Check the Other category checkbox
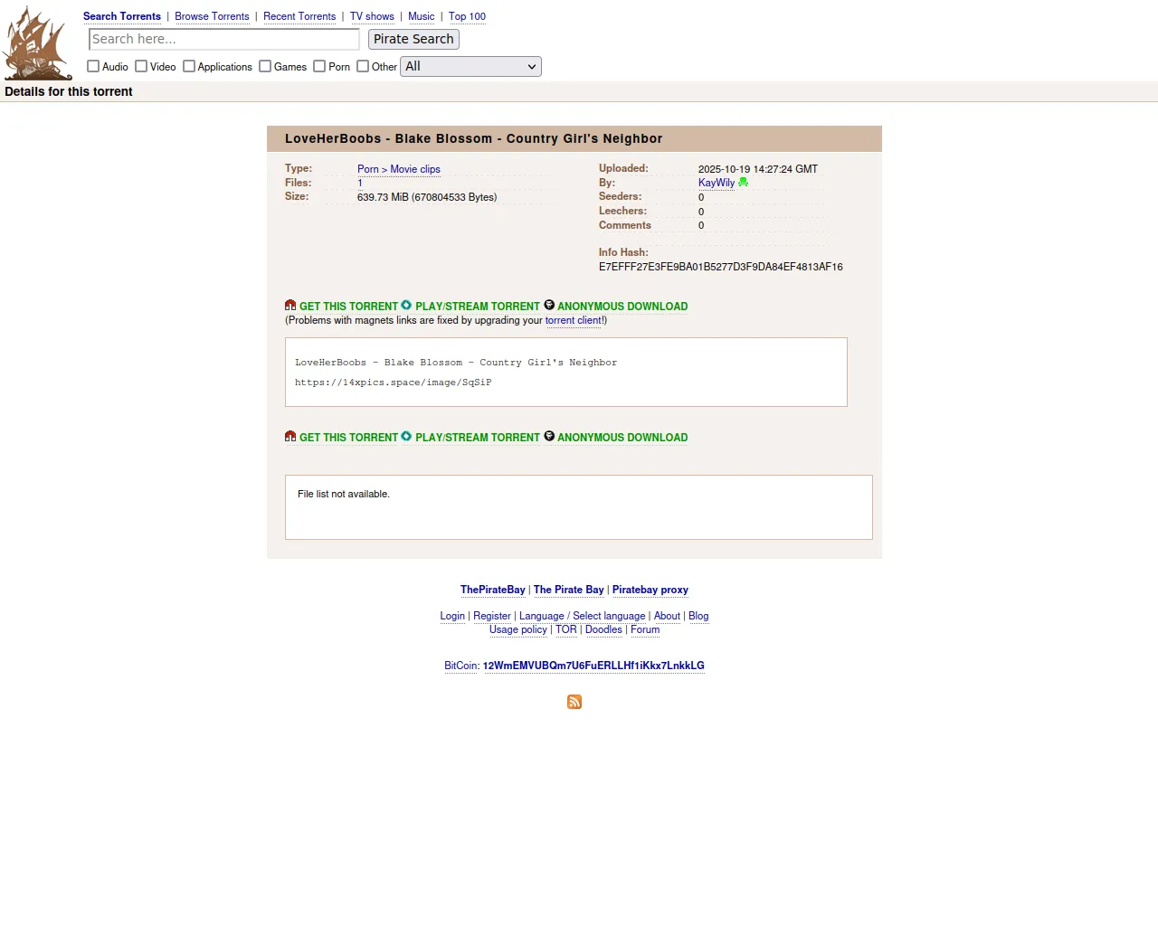This screenshot has height=926, width=1158. point(363,66)
